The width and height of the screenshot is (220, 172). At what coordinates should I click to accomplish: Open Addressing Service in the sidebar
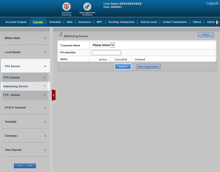[x=25, y=86]
